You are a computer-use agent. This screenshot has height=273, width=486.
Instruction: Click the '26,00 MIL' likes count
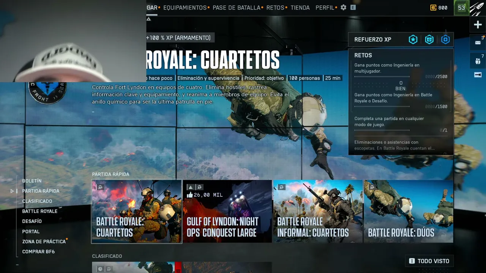pyautogui.click(x=208, y=195)
